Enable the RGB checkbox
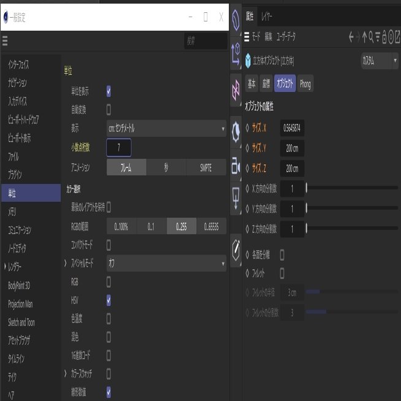 [x=109, y=282]
